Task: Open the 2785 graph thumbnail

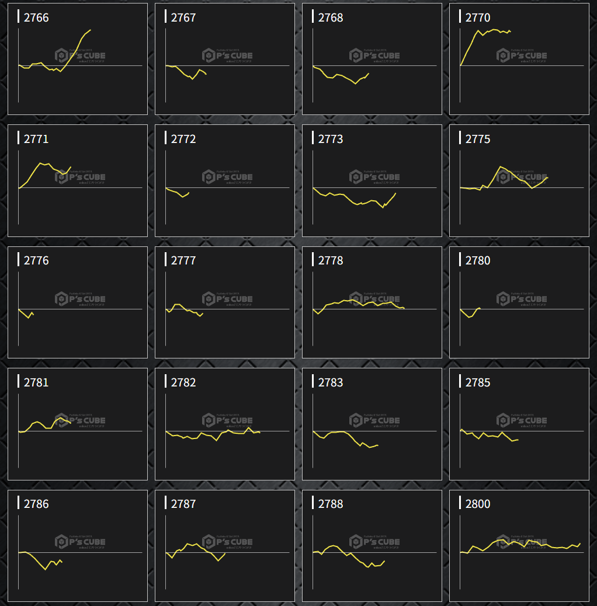Action: click(519, 424)
